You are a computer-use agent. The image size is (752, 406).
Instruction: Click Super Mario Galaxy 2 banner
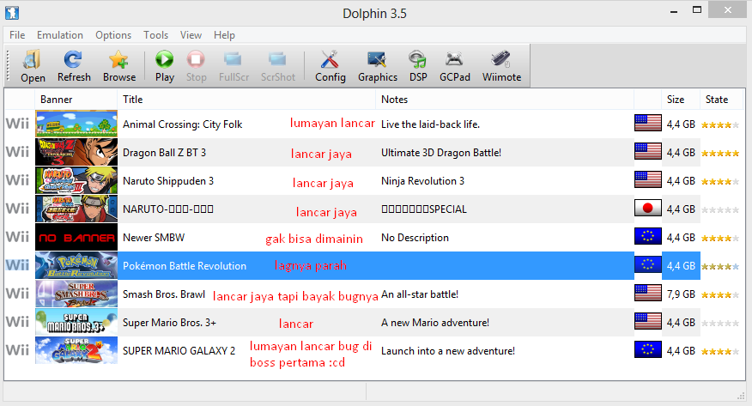tap(76, 350)
